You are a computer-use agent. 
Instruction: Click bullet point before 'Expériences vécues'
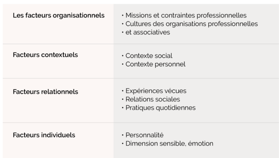click(122, 91)
